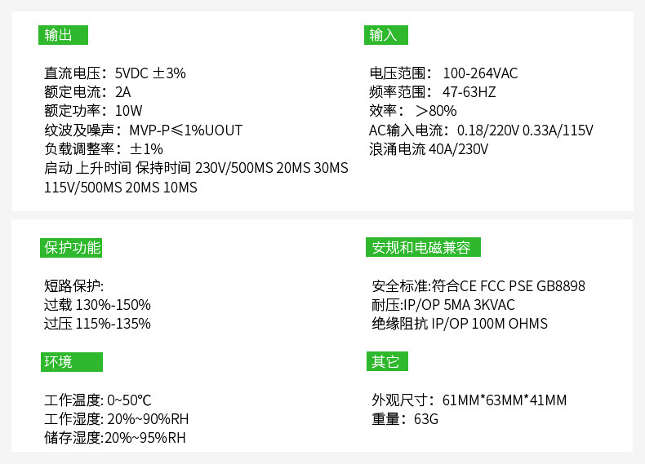
Task: Click the 额定电流 2A specification text
Action: [87, 92]
